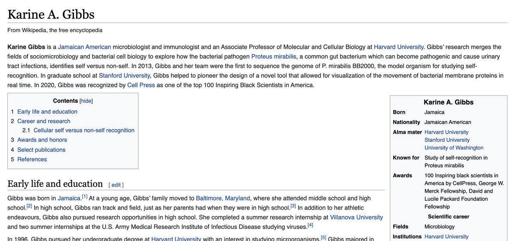Click the Alma mater label in infobox

[407, 132]
